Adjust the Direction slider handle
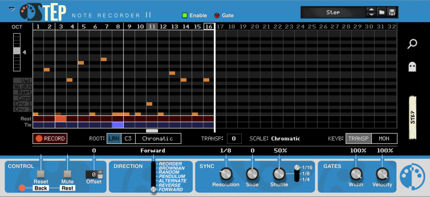The height and width of the screenshot is (197, 430). (x=153, y=189)
